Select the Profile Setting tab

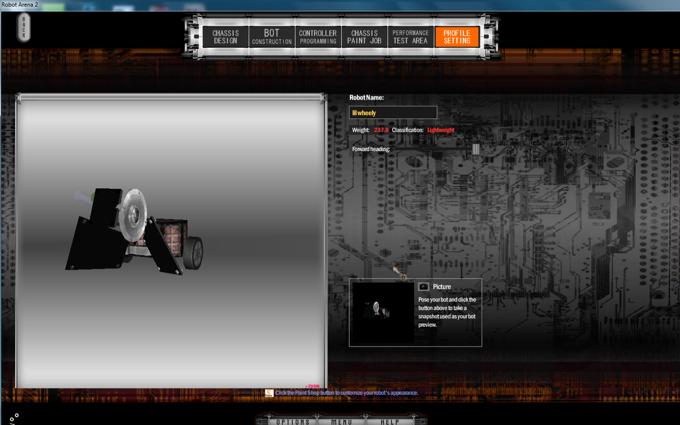457,37
